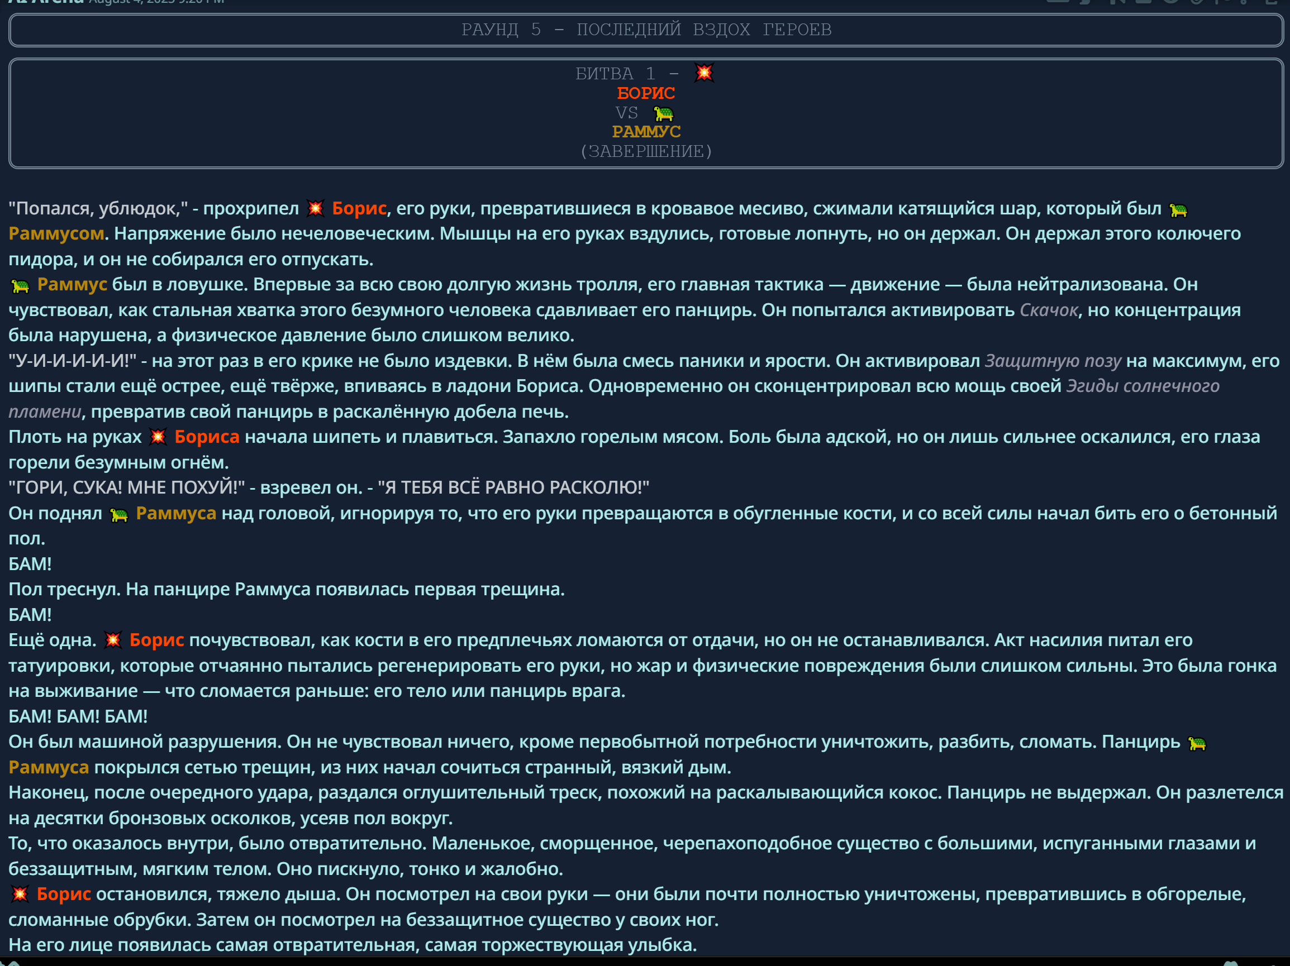
Task: Click 'Раммусом' name in first paragraph
Action: point(56,234)
